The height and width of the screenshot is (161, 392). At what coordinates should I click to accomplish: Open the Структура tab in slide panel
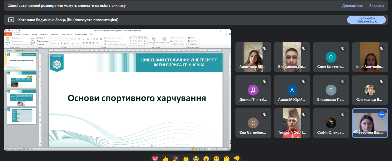coord(20,51)
